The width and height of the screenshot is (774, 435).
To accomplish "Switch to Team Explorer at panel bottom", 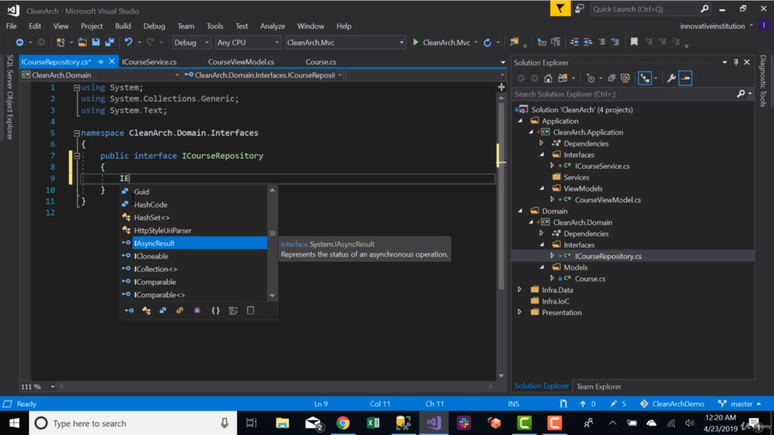I will click(599, 387).
